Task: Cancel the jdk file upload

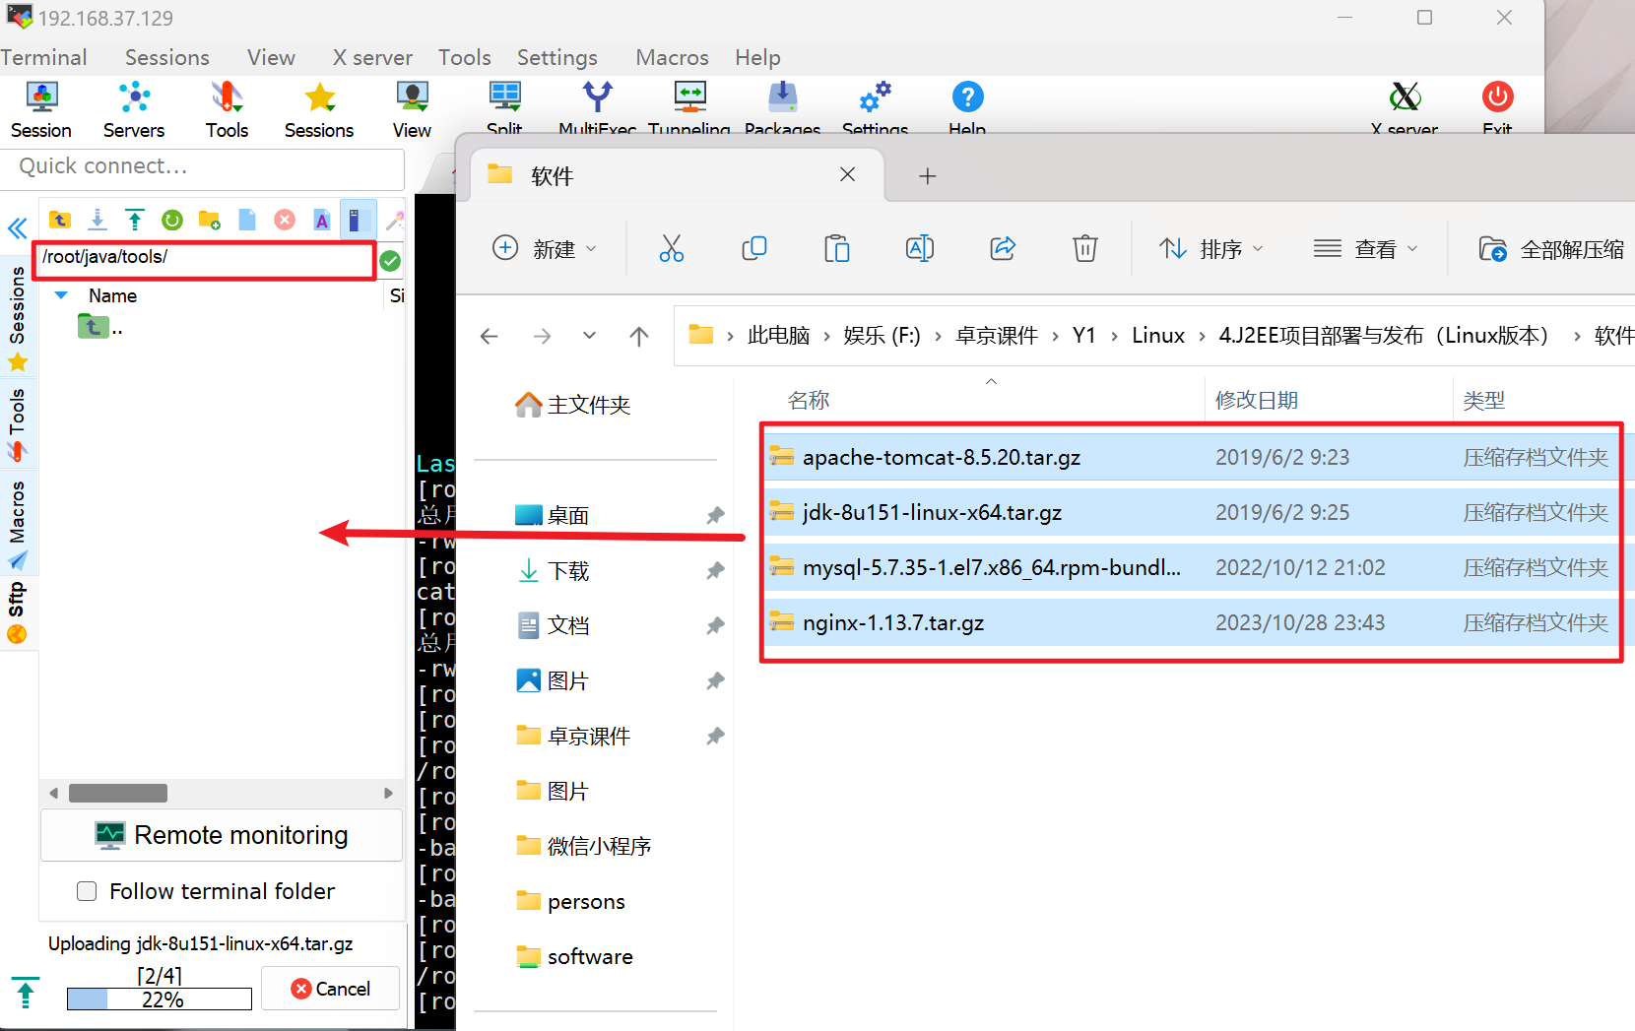Action: pos(330,988)
